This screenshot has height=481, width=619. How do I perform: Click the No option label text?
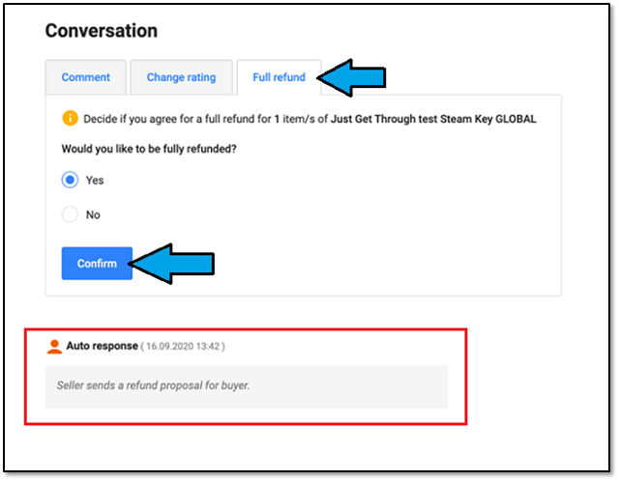[94, 214]
